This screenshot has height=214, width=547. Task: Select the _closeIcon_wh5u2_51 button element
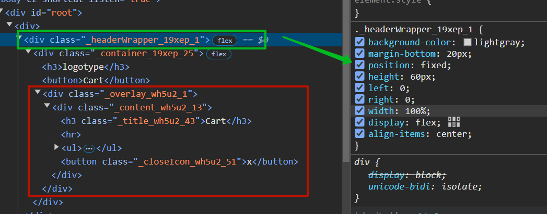pyautogui.click(x=179, y=161)
